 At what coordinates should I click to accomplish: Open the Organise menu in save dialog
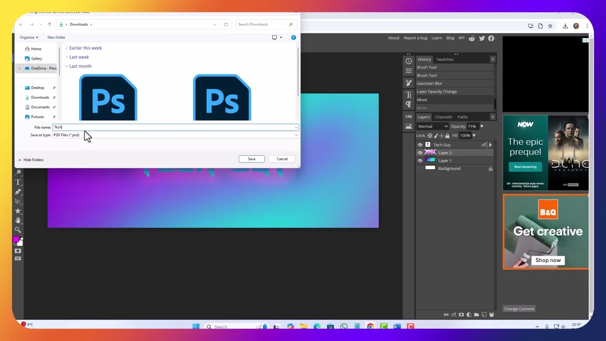(29, 37)
